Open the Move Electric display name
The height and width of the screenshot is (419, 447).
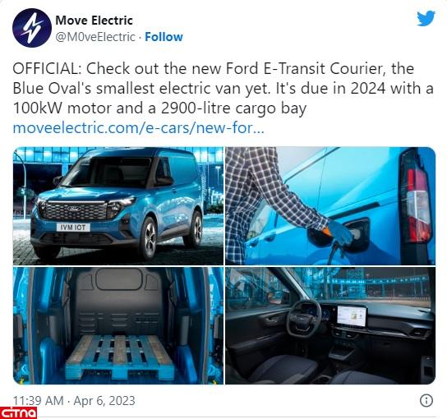tap(94, 21)
